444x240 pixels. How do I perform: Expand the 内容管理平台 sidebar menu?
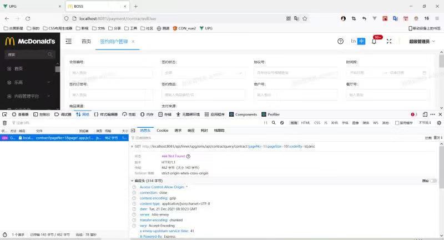(28, 96)
